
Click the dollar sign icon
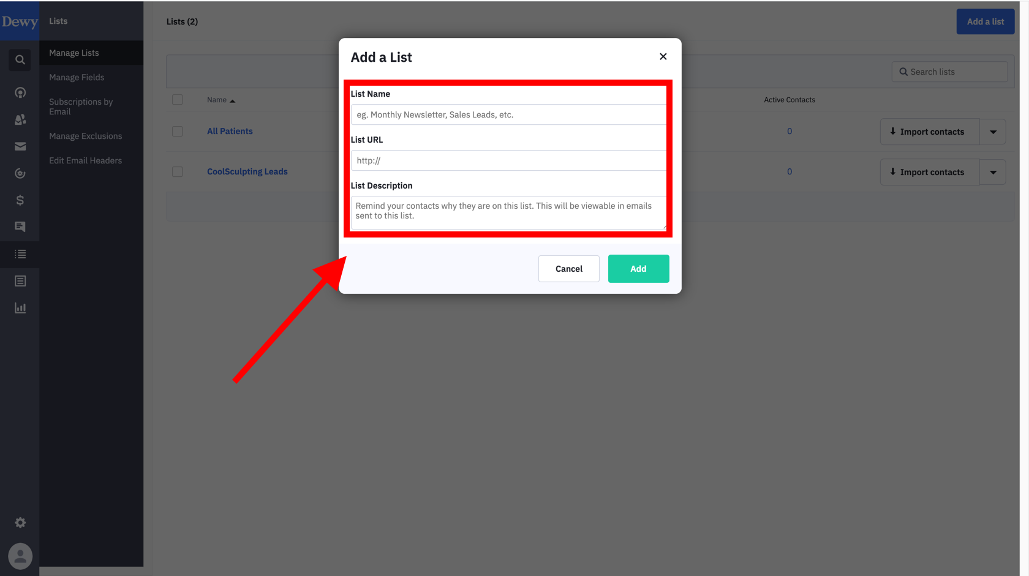[20, 200]
